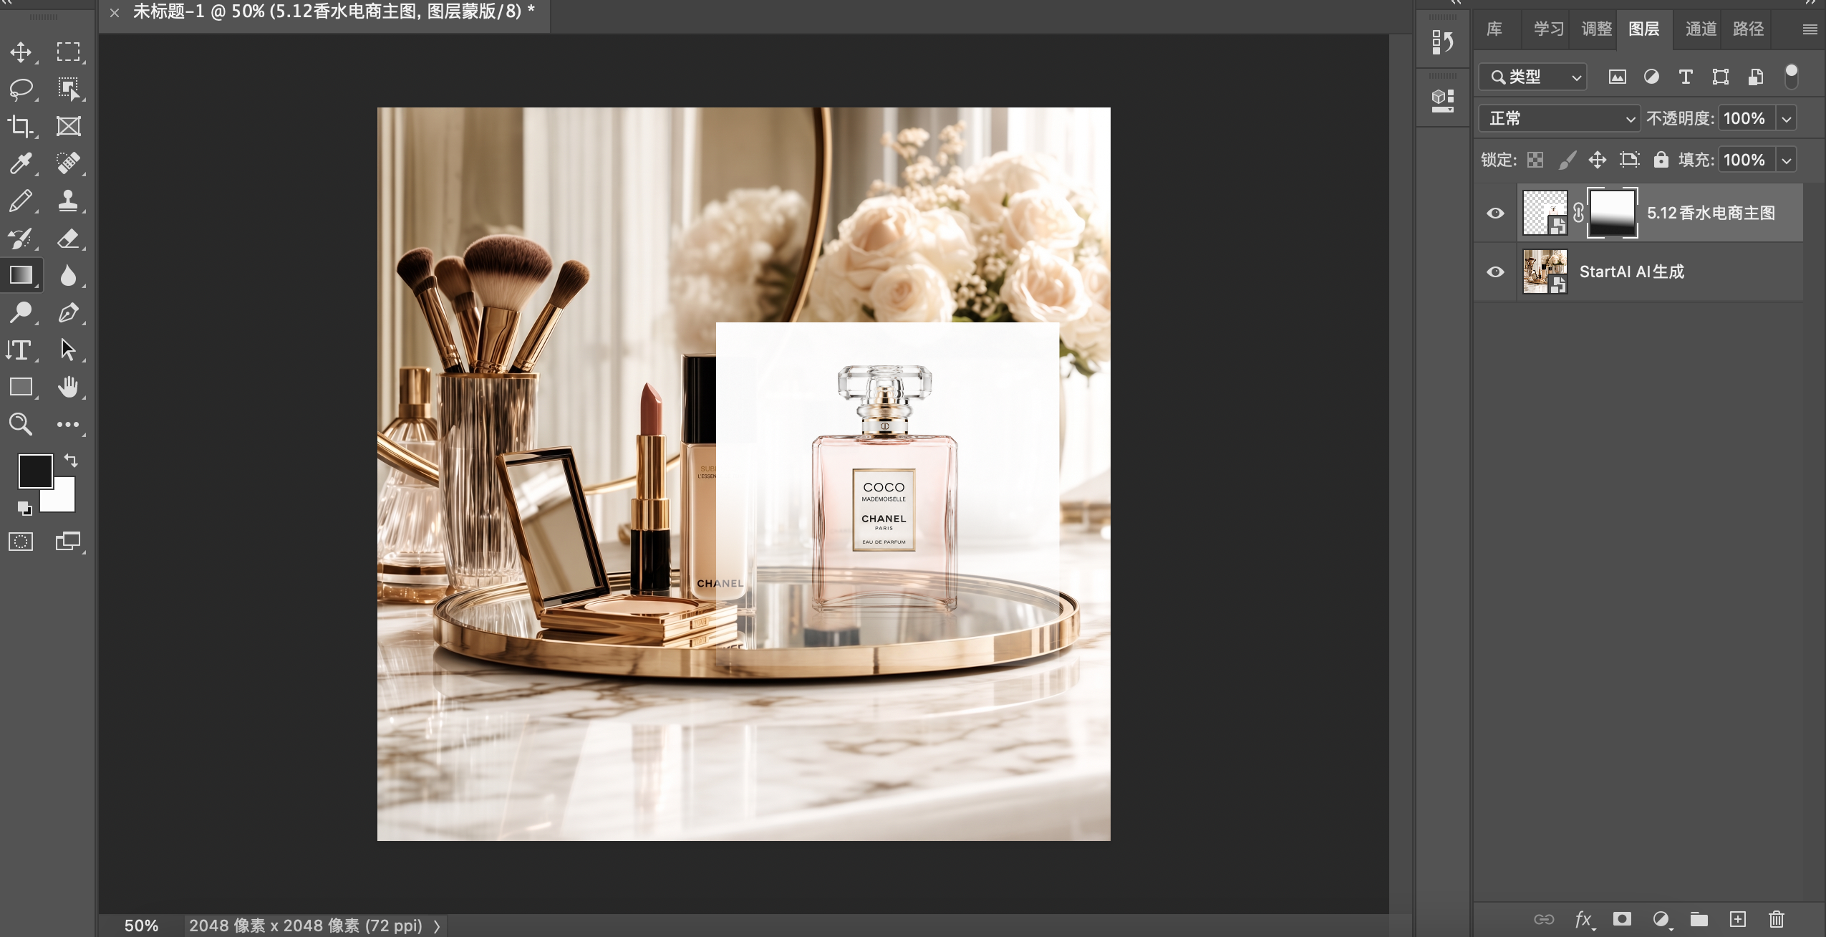
Task: Toggle adjustment layer filter
Action: (1651, 77)
